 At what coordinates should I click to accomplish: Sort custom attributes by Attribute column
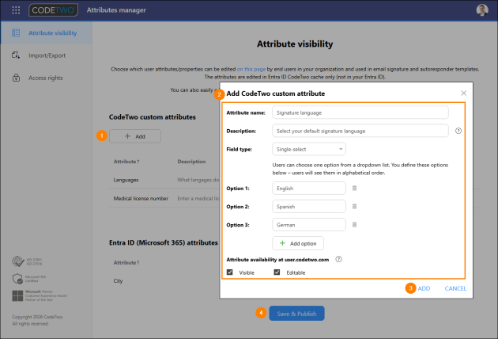click(x=126, y=162)
